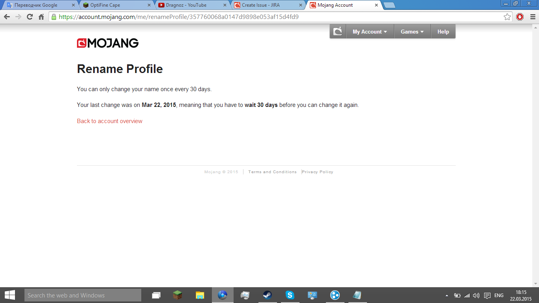Click the active browser icon in taskbar
539x303 pixels.
(223, 295)
